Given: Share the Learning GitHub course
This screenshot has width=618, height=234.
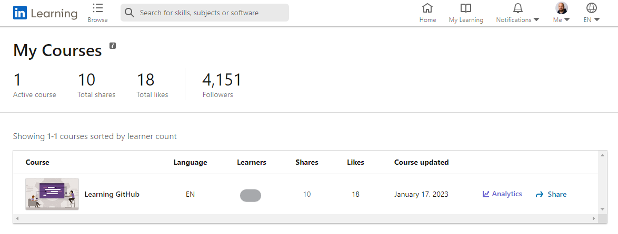Looking at the screenshot, I should [551, 194].
